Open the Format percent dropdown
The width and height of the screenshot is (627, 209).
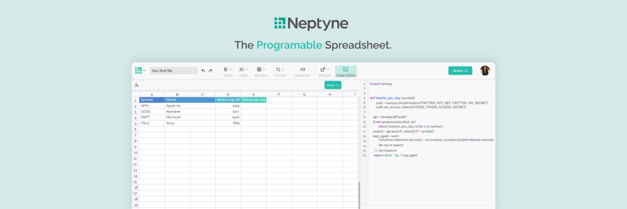tap(280, 69)
